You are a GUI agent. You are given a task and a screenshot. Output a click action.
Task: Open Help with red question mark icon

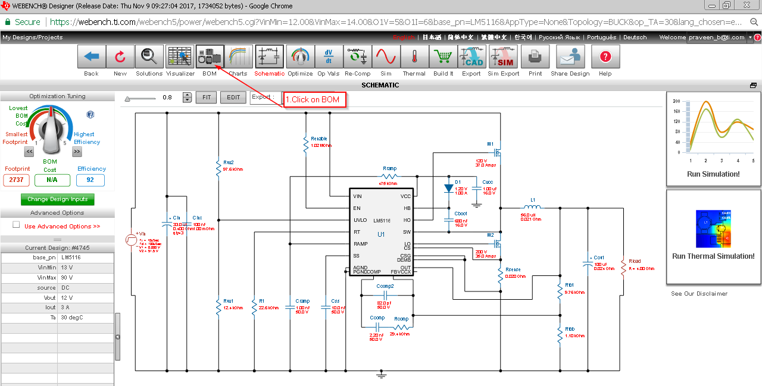pos(605,57)
